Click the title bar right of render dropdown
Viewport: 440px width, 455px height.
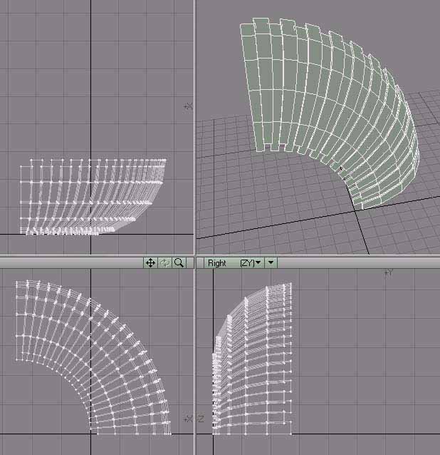(x=356, y=262)
